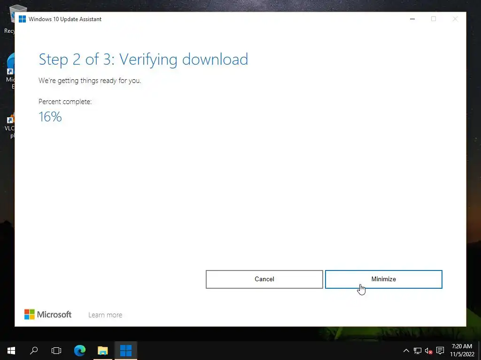Open the Action Center notifications icon

click(440, 351)
